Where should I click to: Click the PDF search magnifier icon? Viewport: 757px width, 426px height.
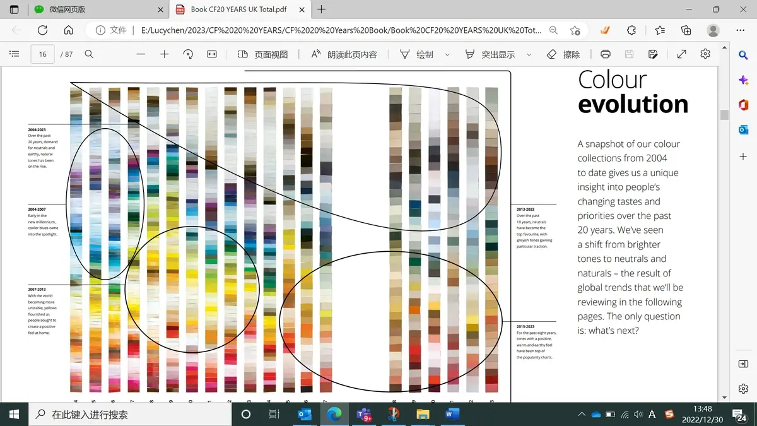click(89, 54)
